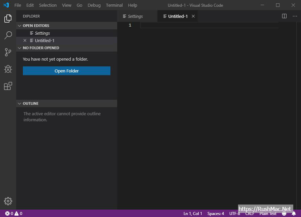This screenshot has width=301, height=217.
Task: Select Settings in Open Editors list
Action: (x=67, y=33)
